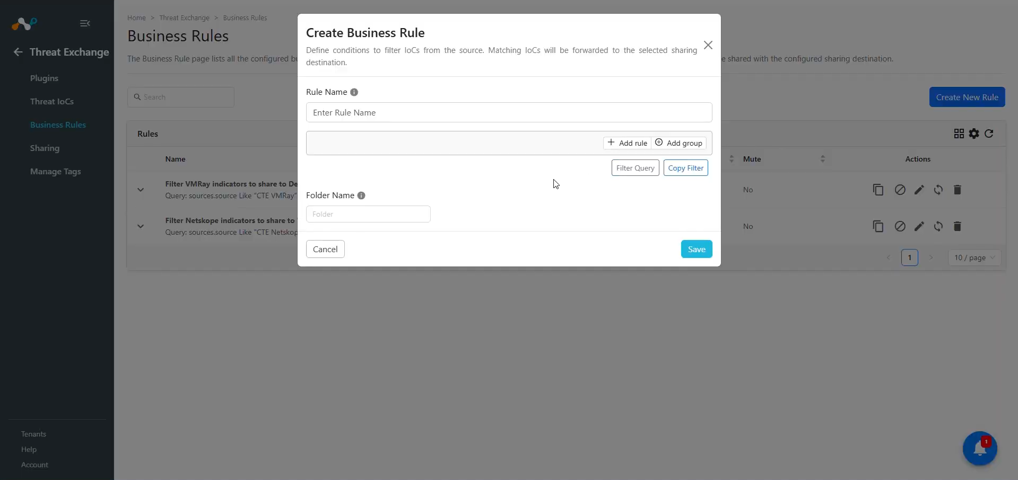Delete the VMRay indicators rule
Viewport: 1018px width, 480px height.
(958, 190)
